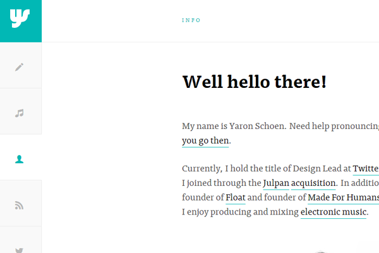This screenshot has width=379, height=253.
Task: Select the teal person info icon
Action: pyautogui.click(x=20, y=159)
